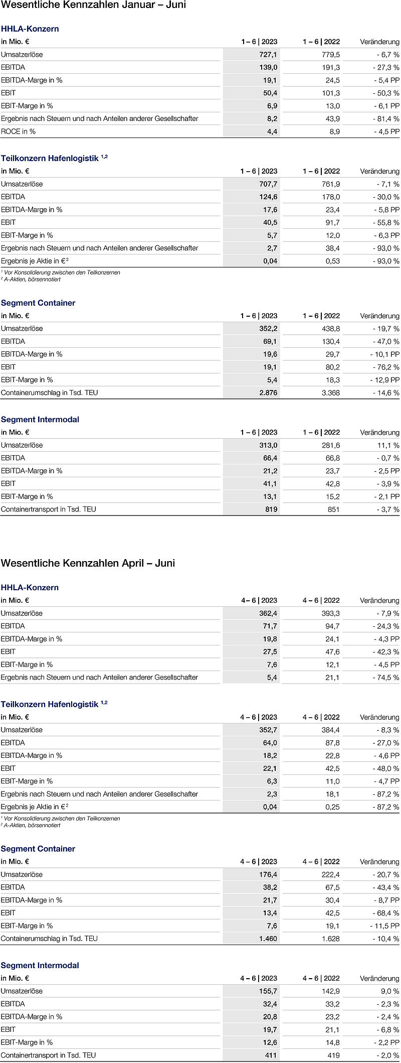Image resolution: width=401 pixels, height=1063 pixels.
Task: Click '1 – 6 | 2023' header in Segment Container table
Action: 259,316
